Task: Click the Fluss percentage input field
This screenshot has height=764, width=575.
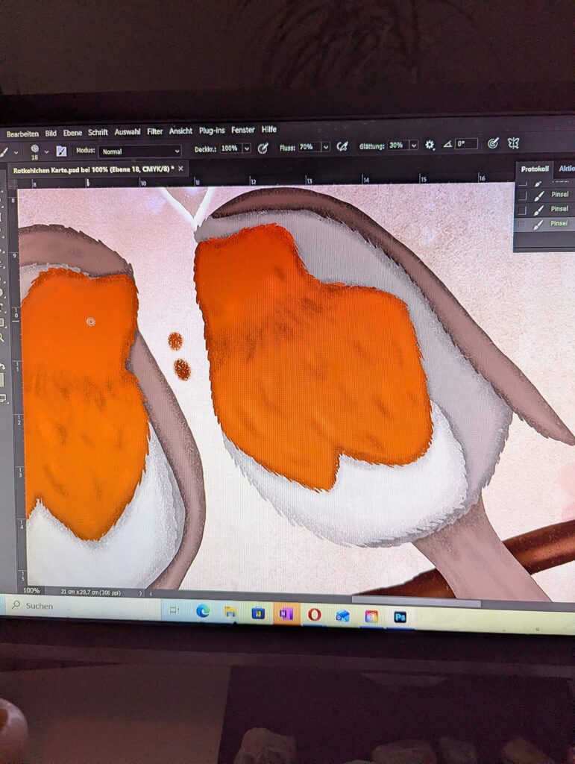Action: [x=308, y=147]
